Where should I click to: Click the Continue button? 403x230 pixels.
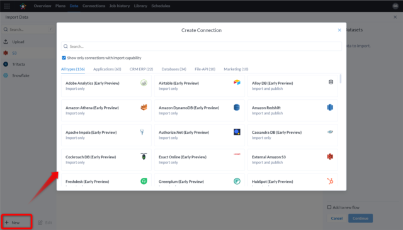pos(360,218)
